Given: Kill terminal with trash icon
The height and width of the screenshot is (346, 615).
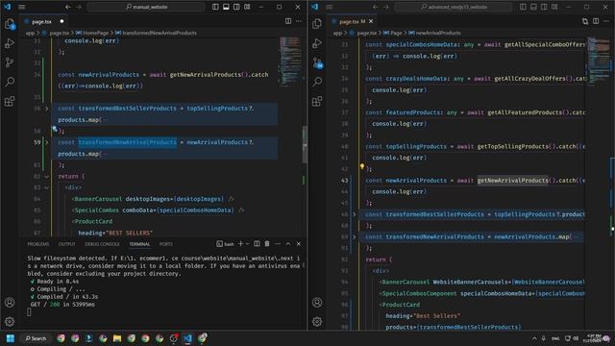Looking at the screenshot, I should pos(267,243).
